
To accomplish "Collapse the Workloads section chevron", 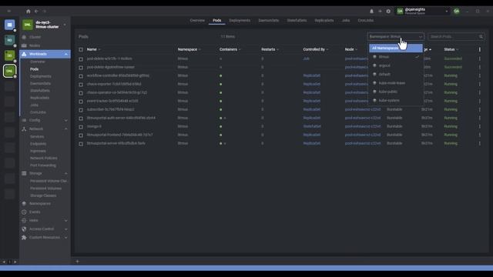I will [66, 55].
